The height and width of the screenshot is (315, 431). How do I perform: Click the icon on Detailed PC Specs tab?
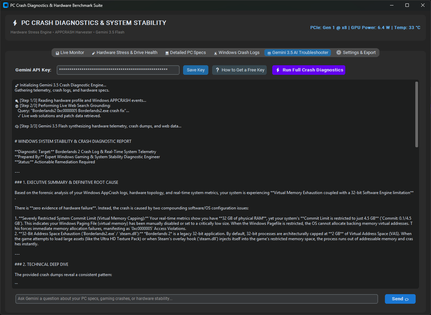[x=167, y=53]
